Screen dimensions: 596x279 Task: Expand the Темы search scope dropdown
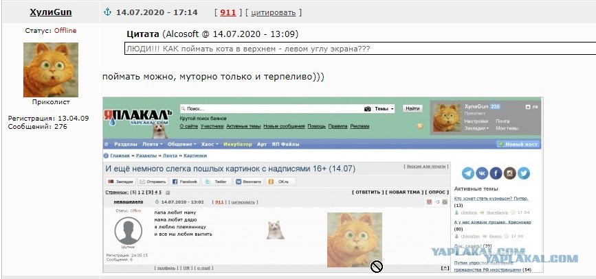[384, 109]
